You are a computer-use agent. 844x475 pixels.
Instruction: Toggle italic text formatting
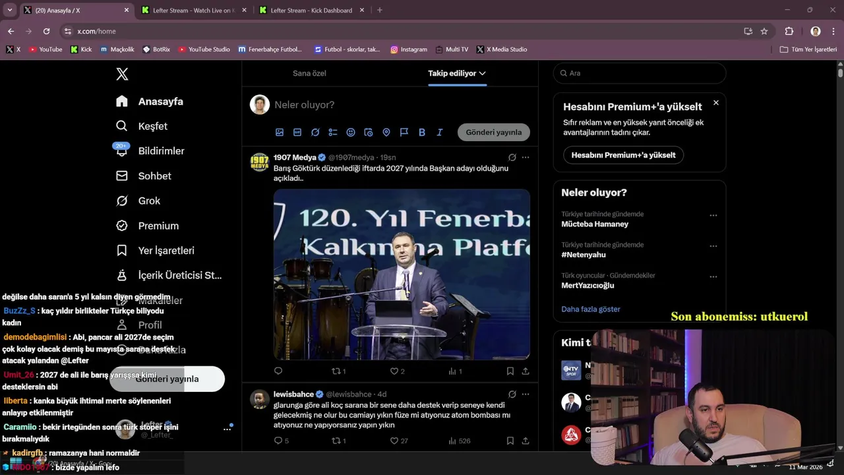point(440,133)
